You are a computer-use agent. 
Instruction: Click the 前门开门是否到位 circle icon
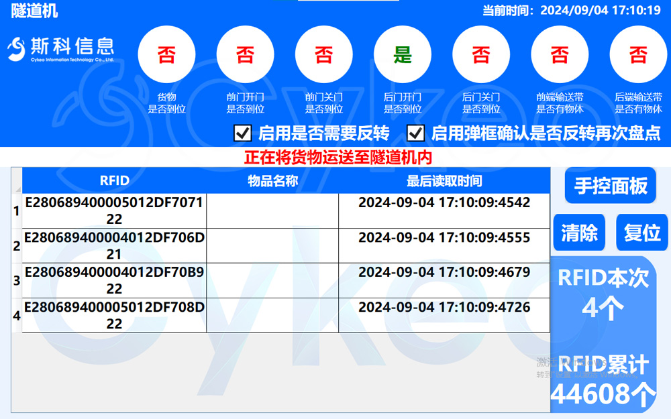pos(245,54)
